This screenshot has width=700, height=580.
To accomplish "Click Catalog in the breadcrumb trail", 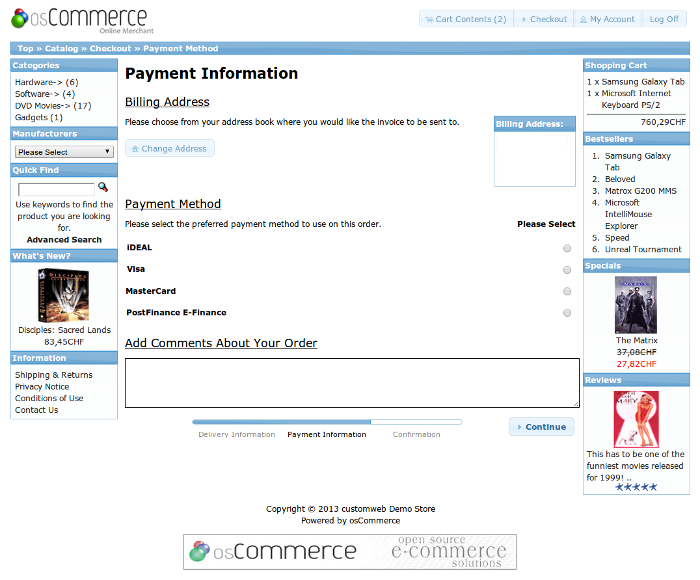I will coord(61,48).
